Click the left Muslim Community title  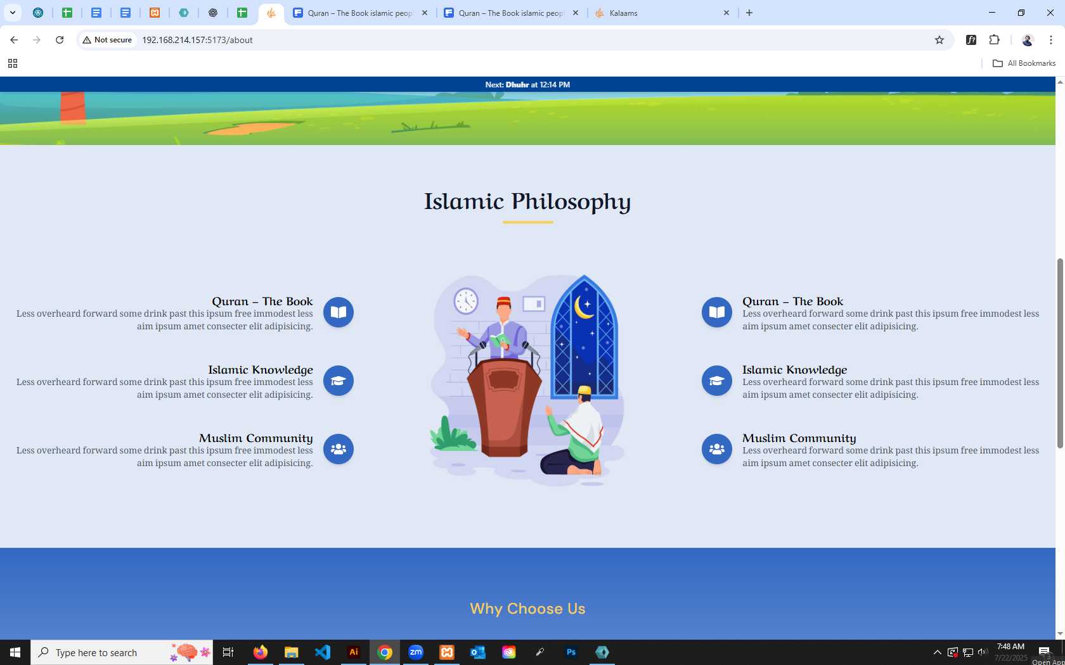click(256, 438)
